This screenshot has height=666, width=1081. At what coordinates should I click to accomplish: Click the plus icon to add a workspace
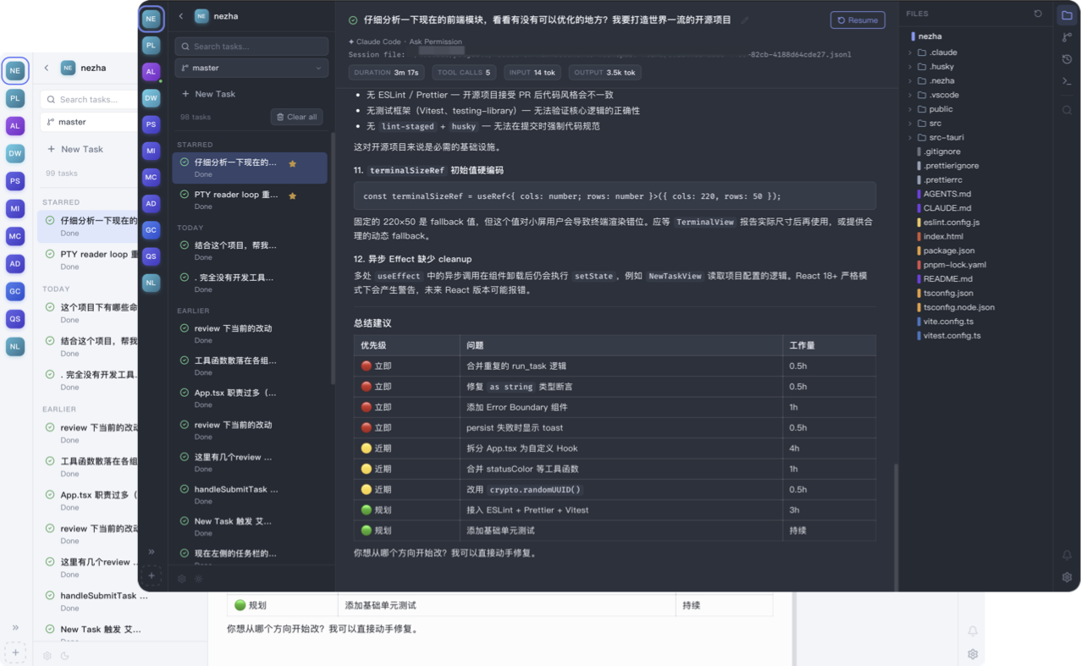(x=152, y=575)
